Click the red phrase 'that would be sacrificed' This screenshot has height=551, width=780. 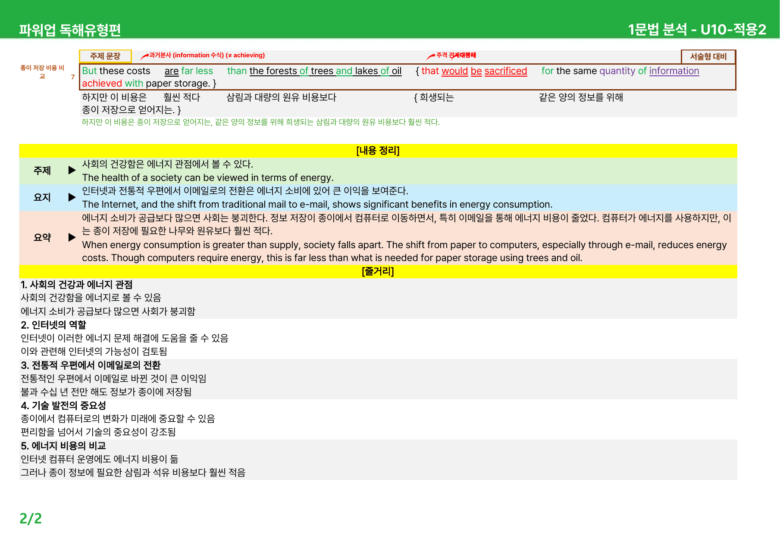[x=474, y=71]
